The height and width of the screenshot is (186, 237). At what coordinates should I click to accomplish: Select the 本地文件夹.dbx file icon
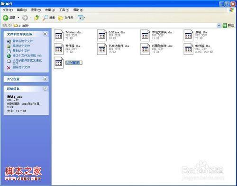coord(145,35)
